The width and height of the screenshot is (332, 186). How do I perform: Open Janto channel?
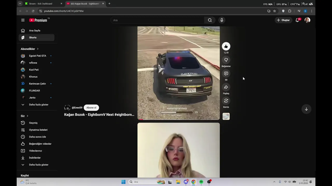click(37, 98)
